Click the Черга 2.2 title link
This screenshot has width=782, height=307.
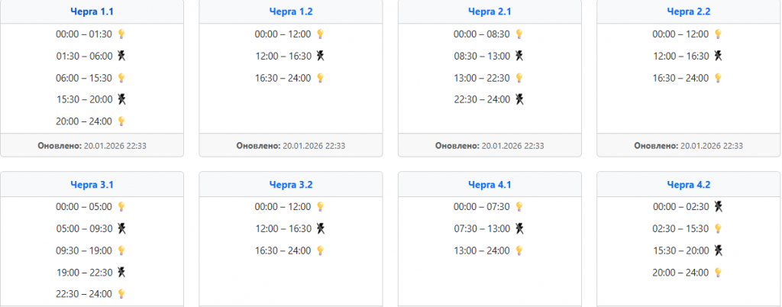pos(688,11)
